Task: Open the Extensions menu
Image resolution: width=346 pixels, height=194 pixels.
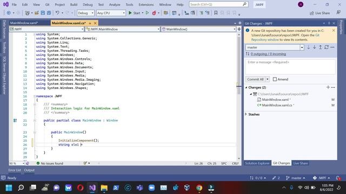Action: [x=146, y=4]
